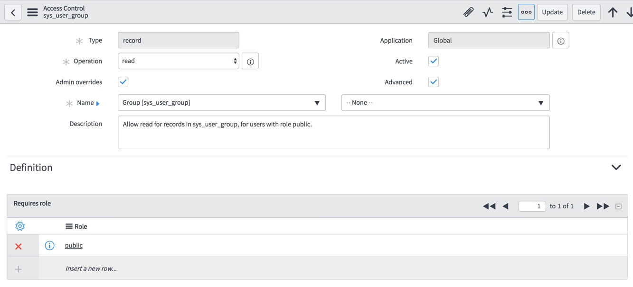
Task: Collapse the Requires role list
Action: 618,206
